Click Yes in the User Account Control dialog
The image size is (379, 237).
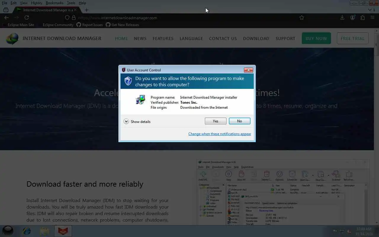pos(216,121)
